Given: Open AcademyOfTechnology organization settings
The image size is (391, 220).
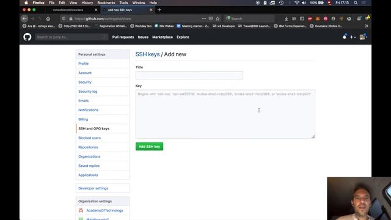Looking at the screenshot, I should pyautogui.click(x=104, y=210).
